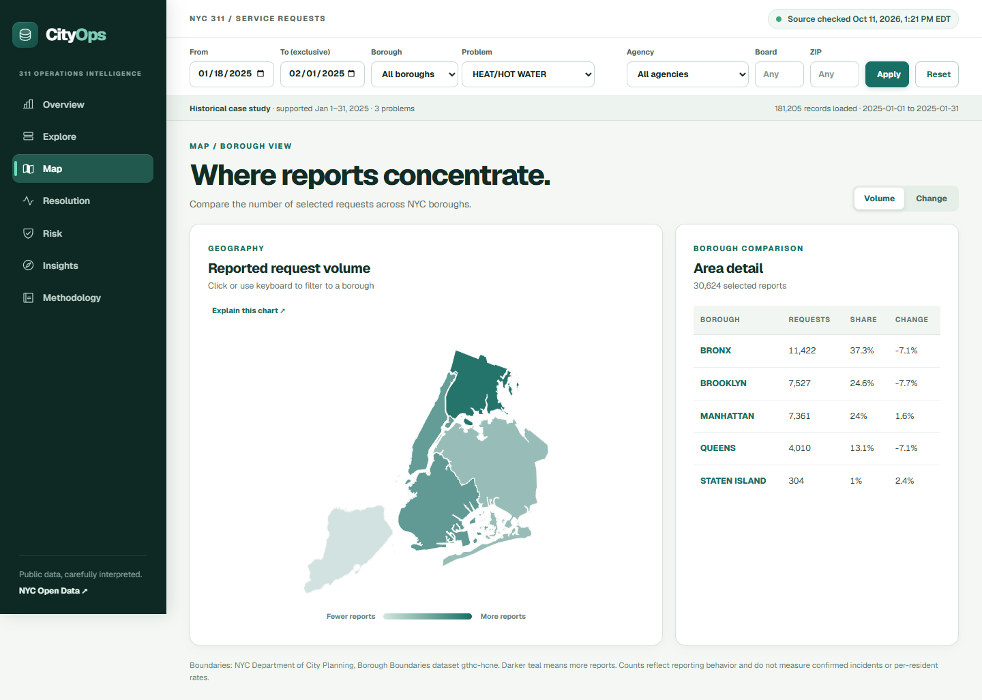The image size is (982, 700).
Task: Click the Explore stacked-list icon
Action: 28,136
